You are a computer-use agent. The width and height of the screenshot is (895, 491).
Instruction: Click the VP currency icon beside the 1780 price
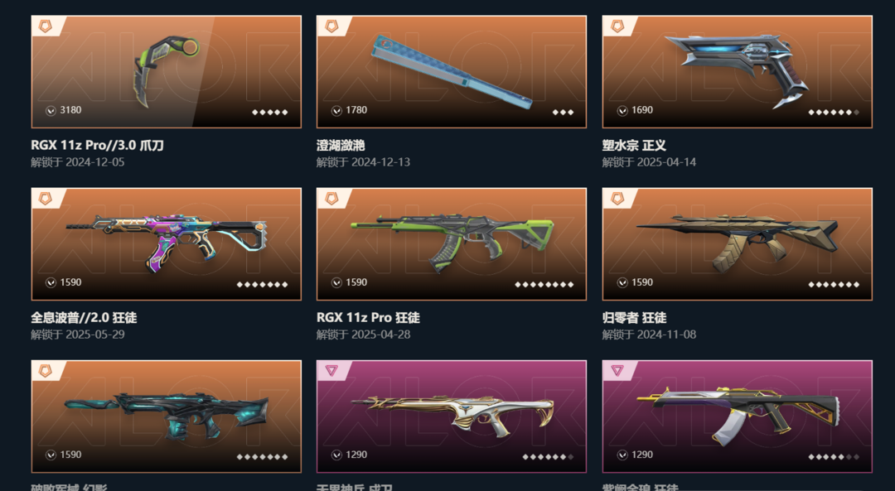336,110
